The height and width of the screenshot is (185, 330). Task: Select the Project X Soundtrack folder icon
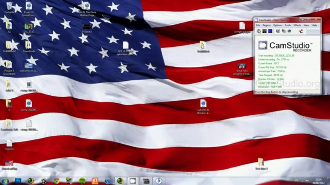coord(9,68)
